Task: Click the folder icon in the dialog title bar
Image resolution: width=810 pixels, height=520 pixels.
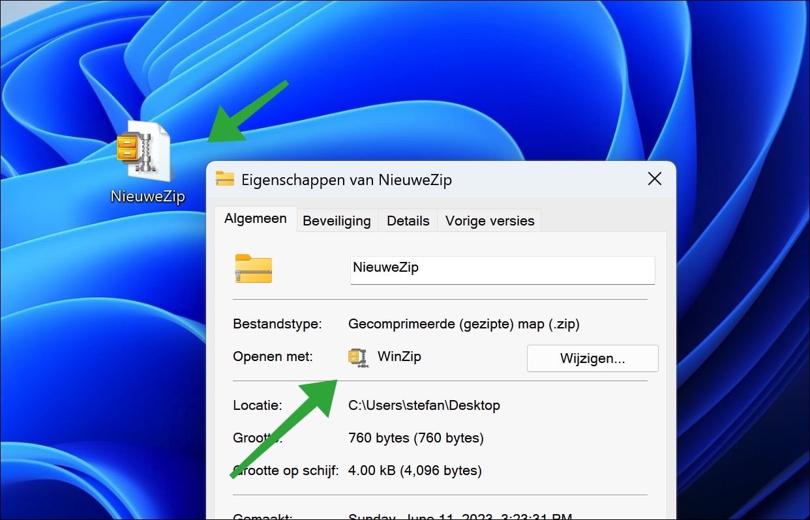Action: tap(224, 179)
